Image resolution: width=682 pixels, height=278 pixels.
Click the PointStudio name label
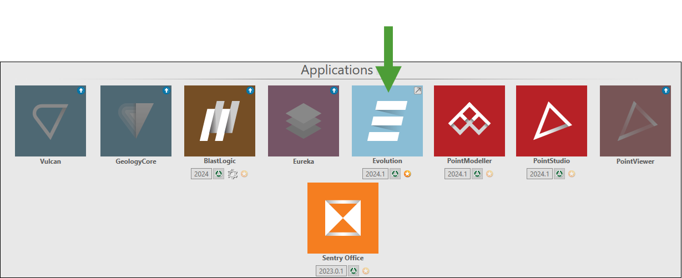coord(552,161)
